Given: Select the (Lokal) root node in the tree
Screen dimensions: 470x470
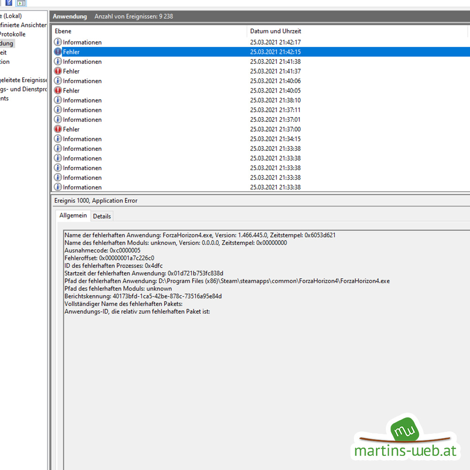Looking at the screenshot, I should (11, 16).
